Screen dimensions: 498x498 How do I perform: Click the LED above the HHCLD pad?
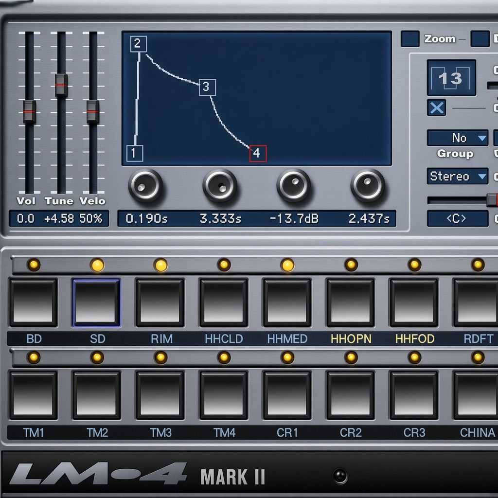tap(224, 265)
